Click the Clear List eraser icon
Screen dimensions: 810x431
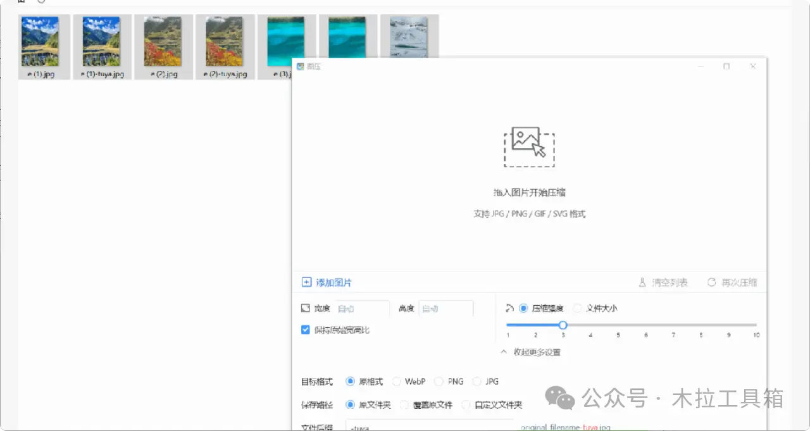(x=641, y=282)
